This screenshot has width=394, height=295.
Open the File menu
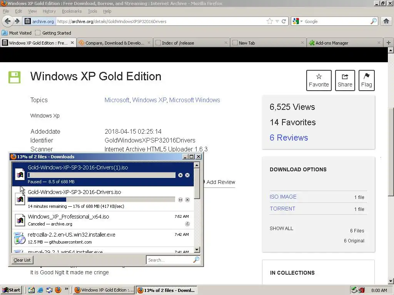click(6, 11)
